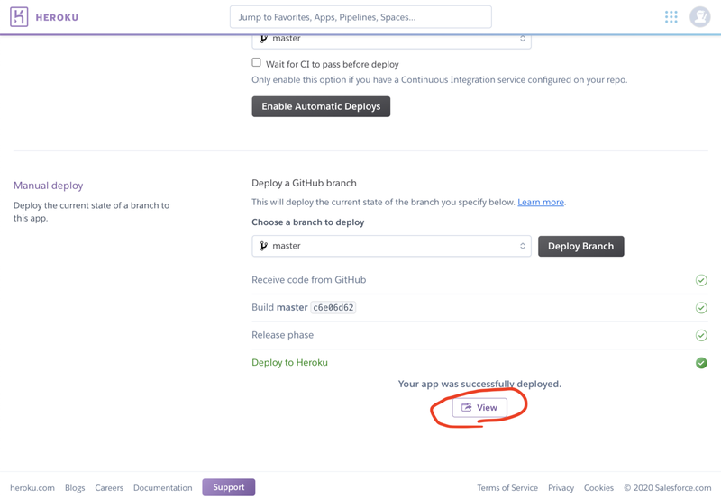The image size is (721, 498).
Task: Open heroku.com footer link
Action: click(x=32, y=487)
